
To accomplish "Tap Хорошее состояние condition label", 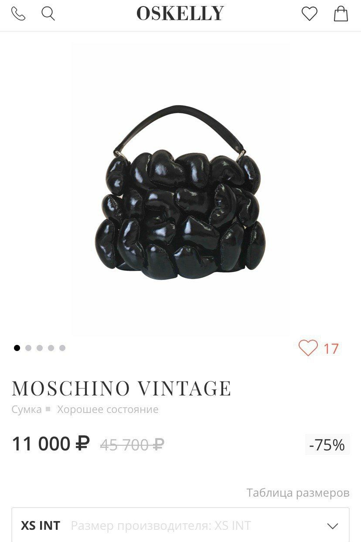I will 108,409.
